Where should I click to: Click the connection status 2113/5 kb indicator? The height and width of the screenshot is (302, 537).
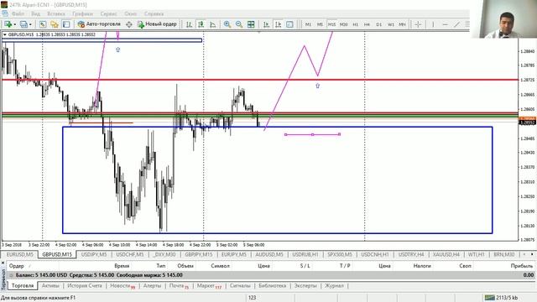coord(501,298)
